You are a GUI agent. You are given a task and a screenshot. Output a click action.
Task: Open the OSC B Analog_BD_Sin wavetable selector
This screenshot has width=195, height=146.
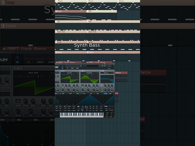89,73
